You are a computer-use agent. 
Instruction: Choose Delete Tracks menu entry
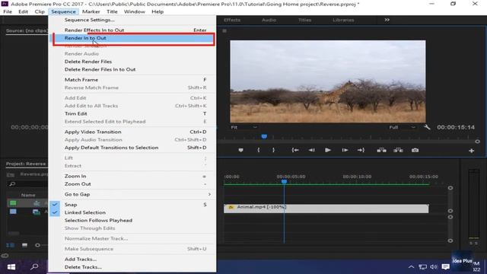(132, 267)
